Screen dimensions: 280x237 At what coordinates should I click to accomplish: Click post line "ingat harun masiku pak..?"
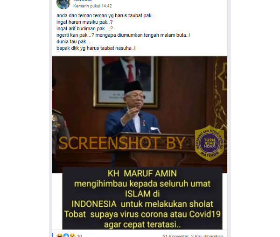point(84,22)
